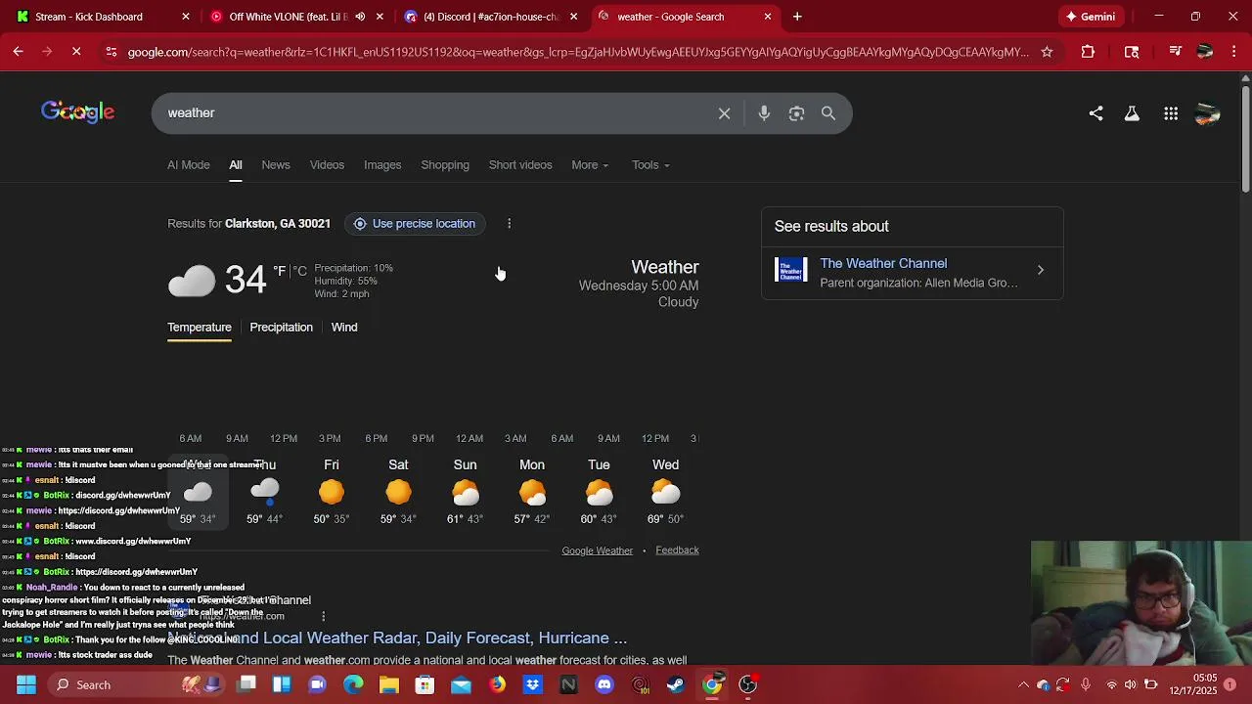Expand The Weather Channel knowledge card
This screenshot has width=1252, height=704.
tap(1040, 270)
